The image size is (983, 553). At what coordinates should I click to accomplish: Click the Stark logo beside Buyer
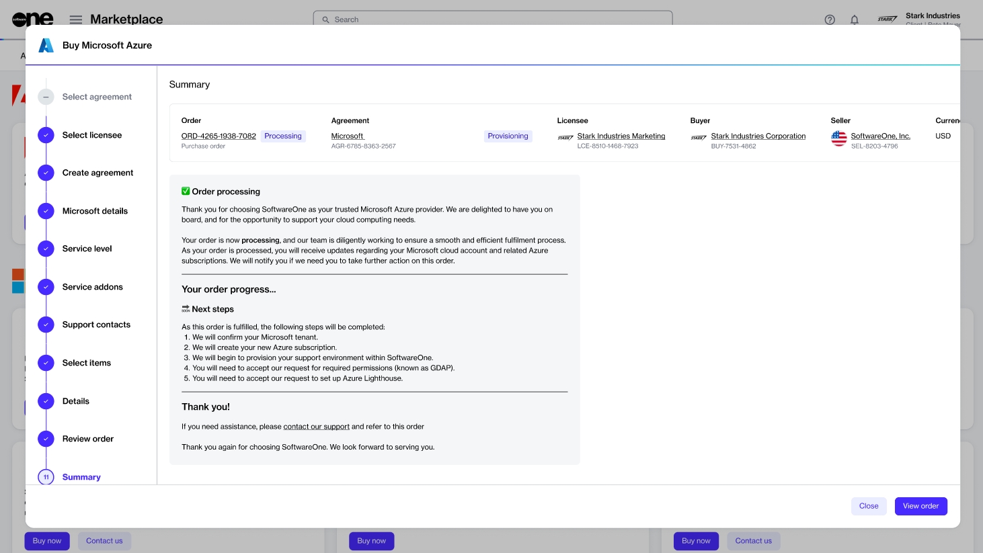[699, 138]
